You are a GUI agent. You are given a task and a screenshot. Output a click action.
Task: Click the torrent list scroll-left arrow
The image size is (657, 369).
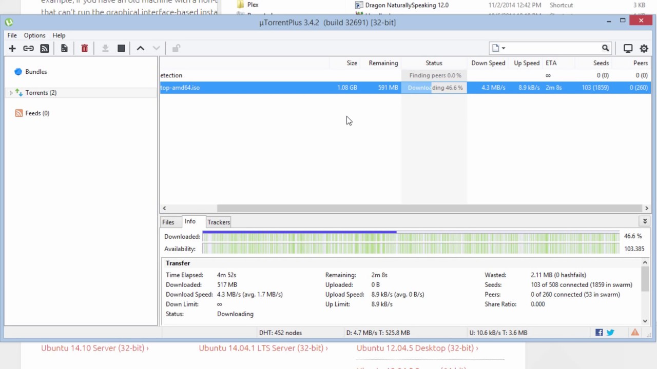pos(164,208)
